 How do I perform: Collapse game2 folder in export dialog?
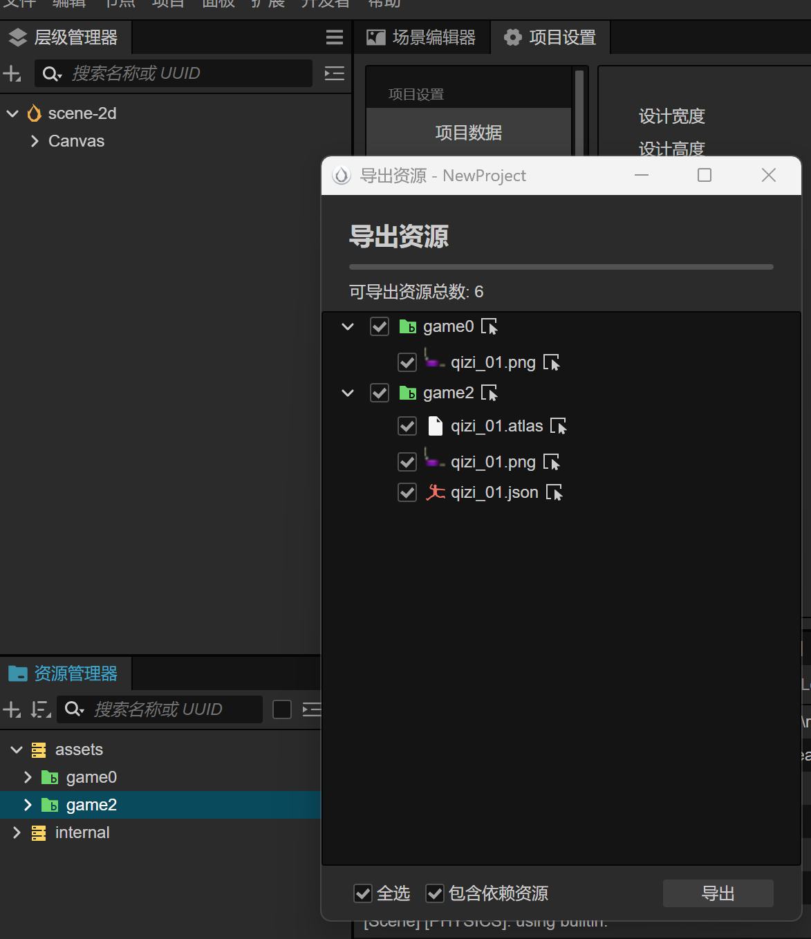(x=348, y=393)
